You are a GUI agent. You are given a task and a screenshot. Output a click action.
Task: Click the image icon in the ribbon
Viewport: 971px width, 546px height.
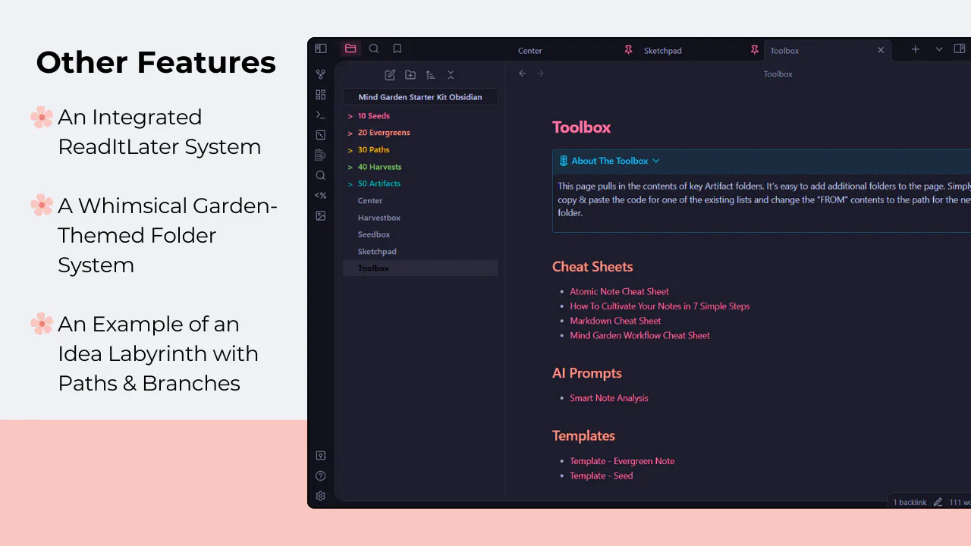click(x=321, y=216)
